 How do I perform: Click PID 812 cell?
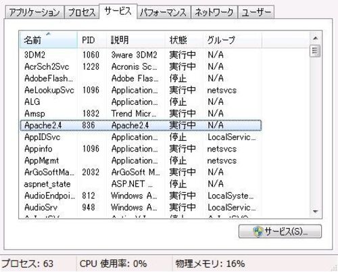point(89,196)
